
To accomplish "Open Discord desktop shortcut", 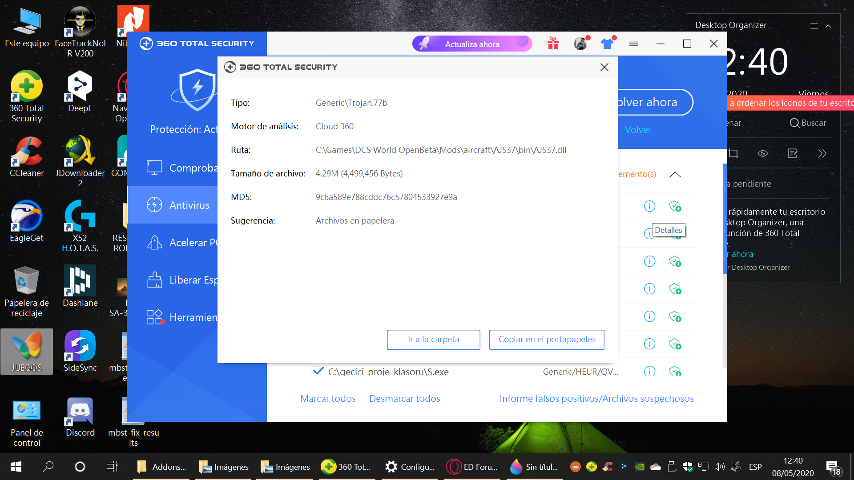I will pos(80,417).
